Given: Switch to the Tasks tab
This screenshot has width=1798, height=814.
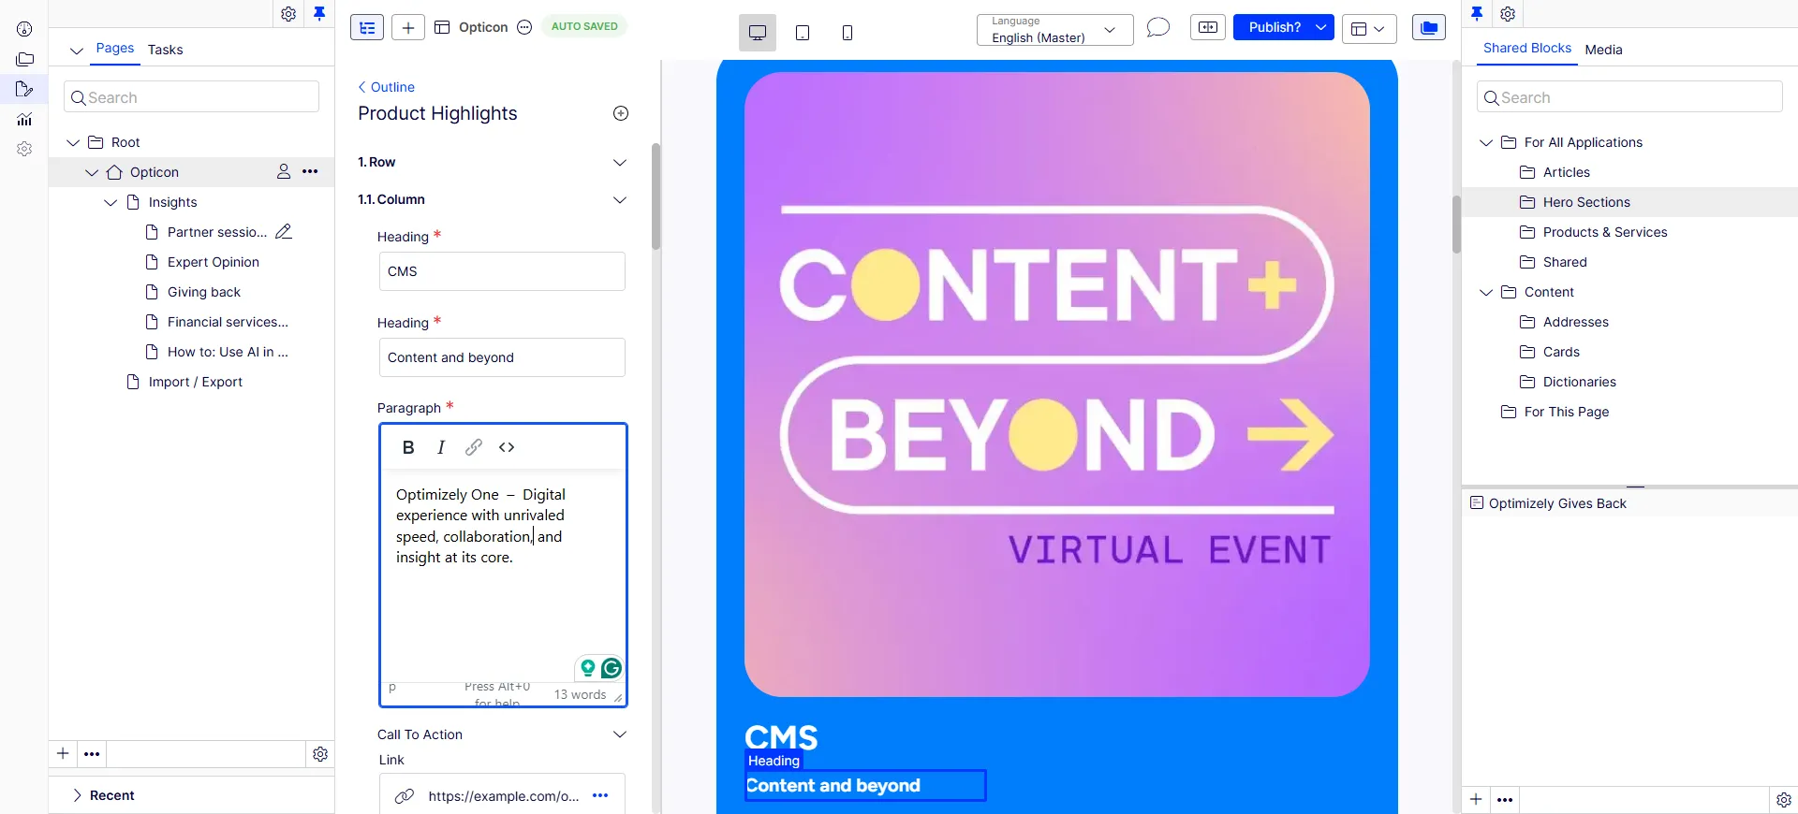Looking at the screenshot, I should pos(165,50).
